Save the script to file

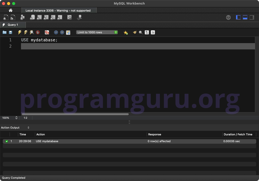click(10, 32)
